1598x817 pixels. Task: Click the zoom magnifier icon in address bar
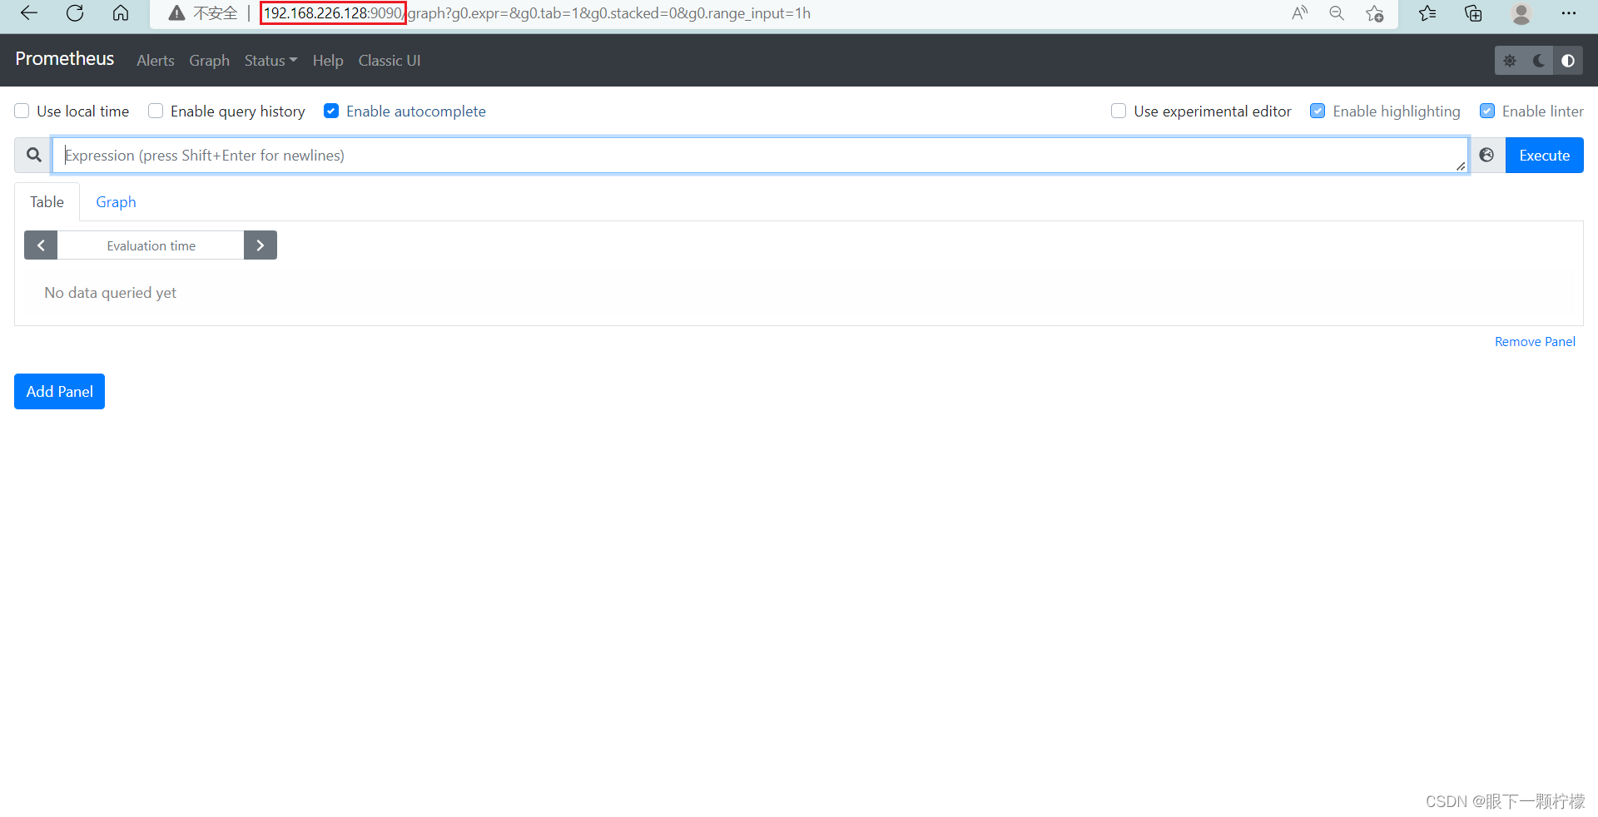pos(1337,13)
